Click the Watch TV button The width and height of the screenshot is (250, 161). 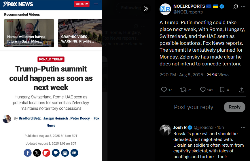click(x=82, y=4)
